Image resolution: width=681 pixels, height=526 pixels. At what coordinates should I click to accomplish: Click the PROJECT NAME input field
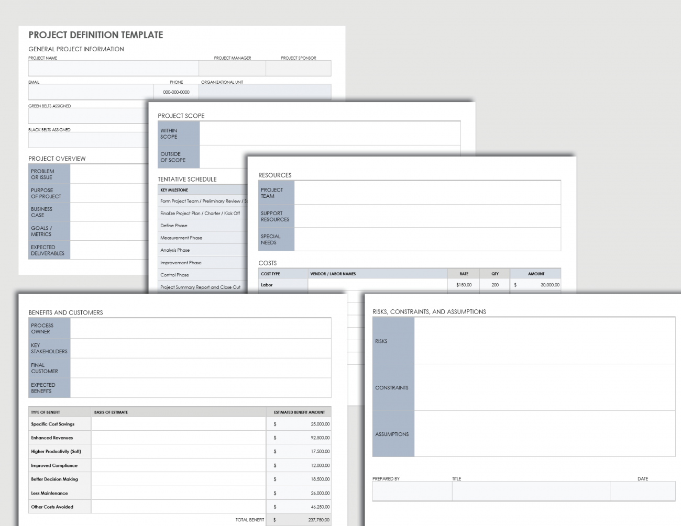point(113,68)
